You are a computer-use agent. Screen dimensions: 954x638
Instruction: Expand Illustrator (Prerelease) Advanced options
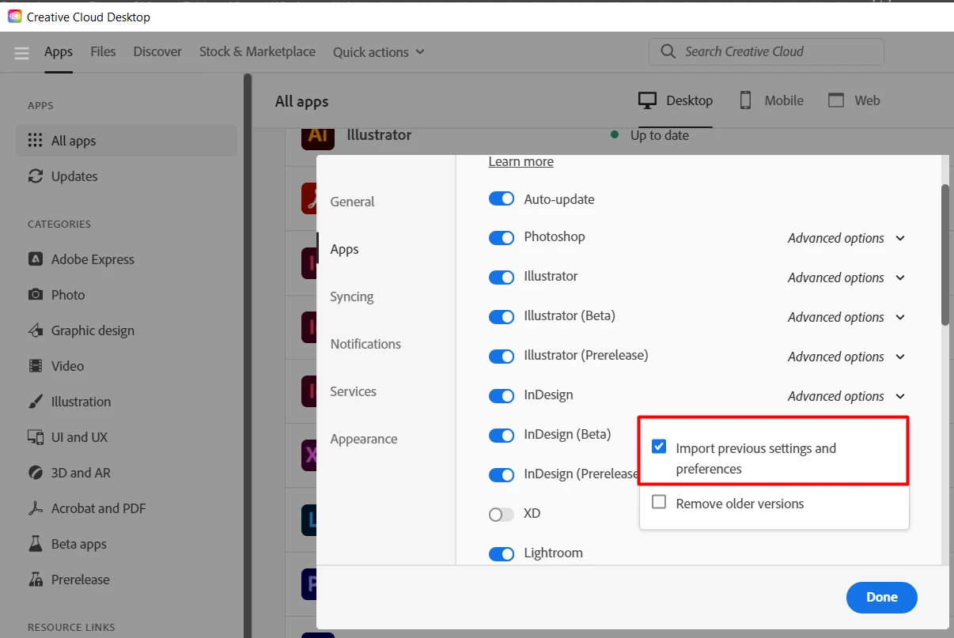tap(846, 357)
